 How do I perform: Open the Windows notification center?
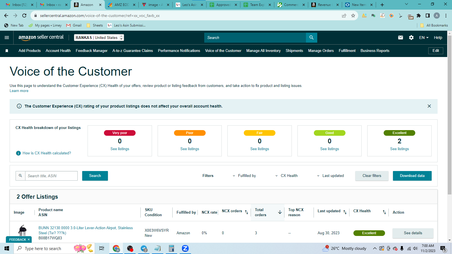pyautogui.click(x=443, y=249)
